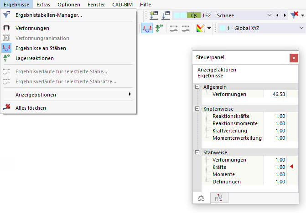This screenshot has width=306, height=213.
Task: Select Dehnungen row under Stabweise
Action: (250, 182)
